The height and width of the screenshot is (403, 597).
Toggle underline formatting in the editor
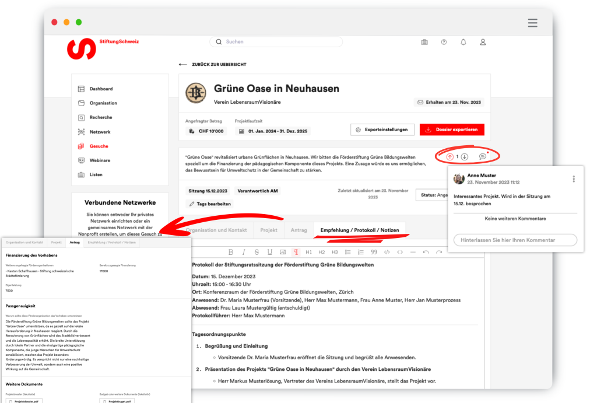[269, 252]
